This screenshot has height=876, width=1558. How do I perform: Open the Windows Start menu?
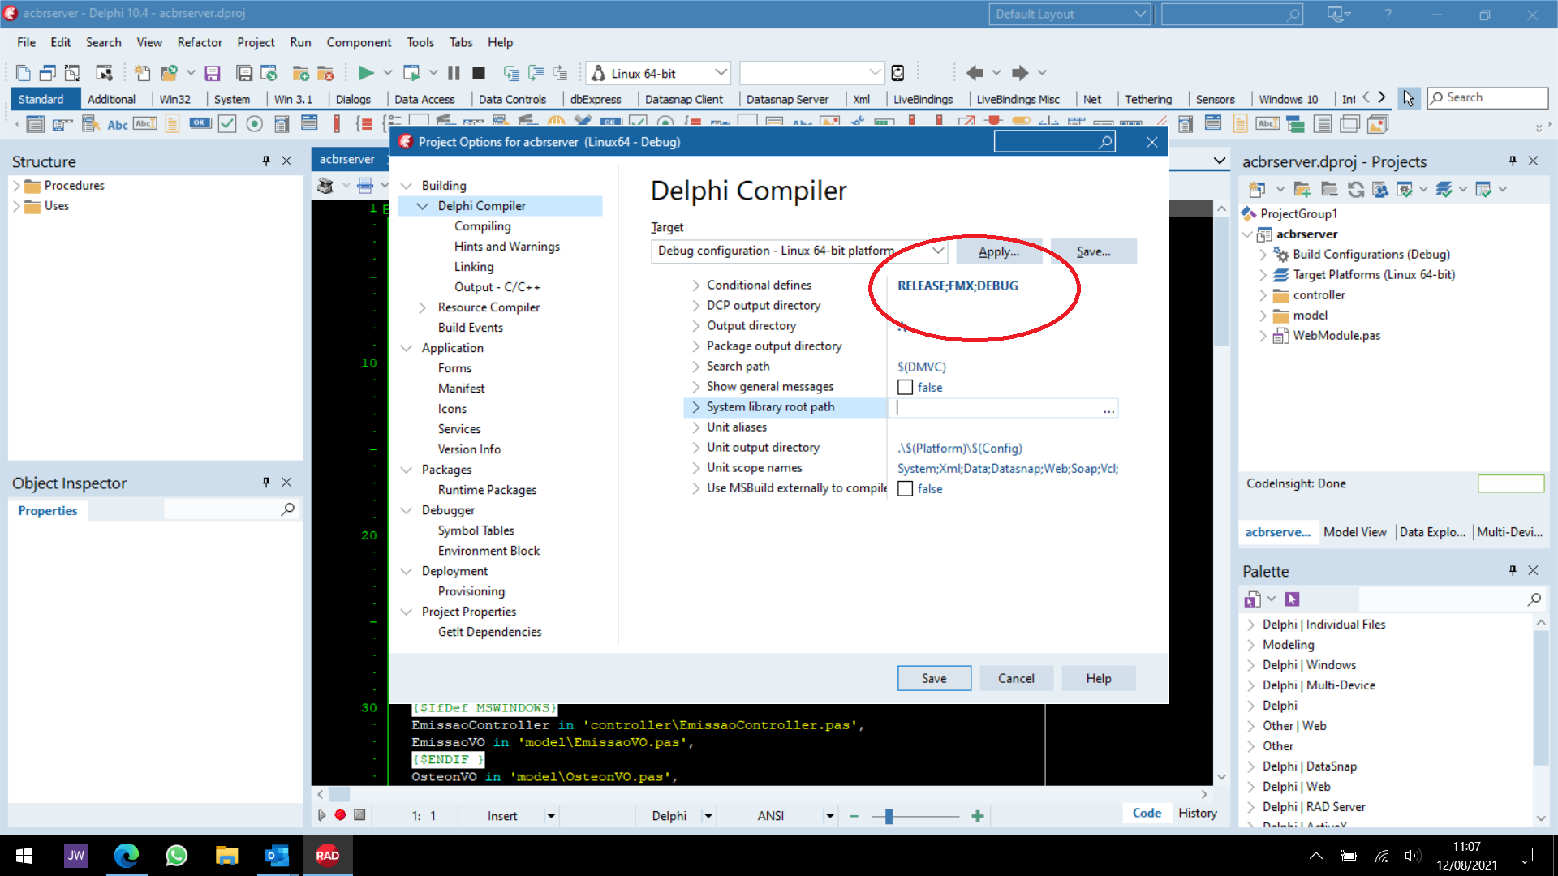pyautogui.click(x=24, y=855)
